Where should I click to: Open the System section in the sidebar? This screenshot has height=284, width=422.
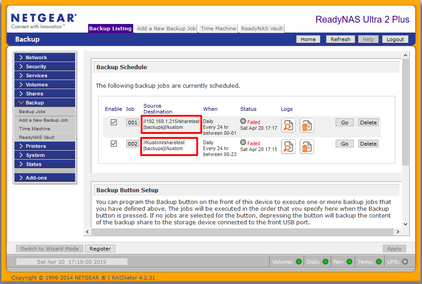[x=44, y=154]
